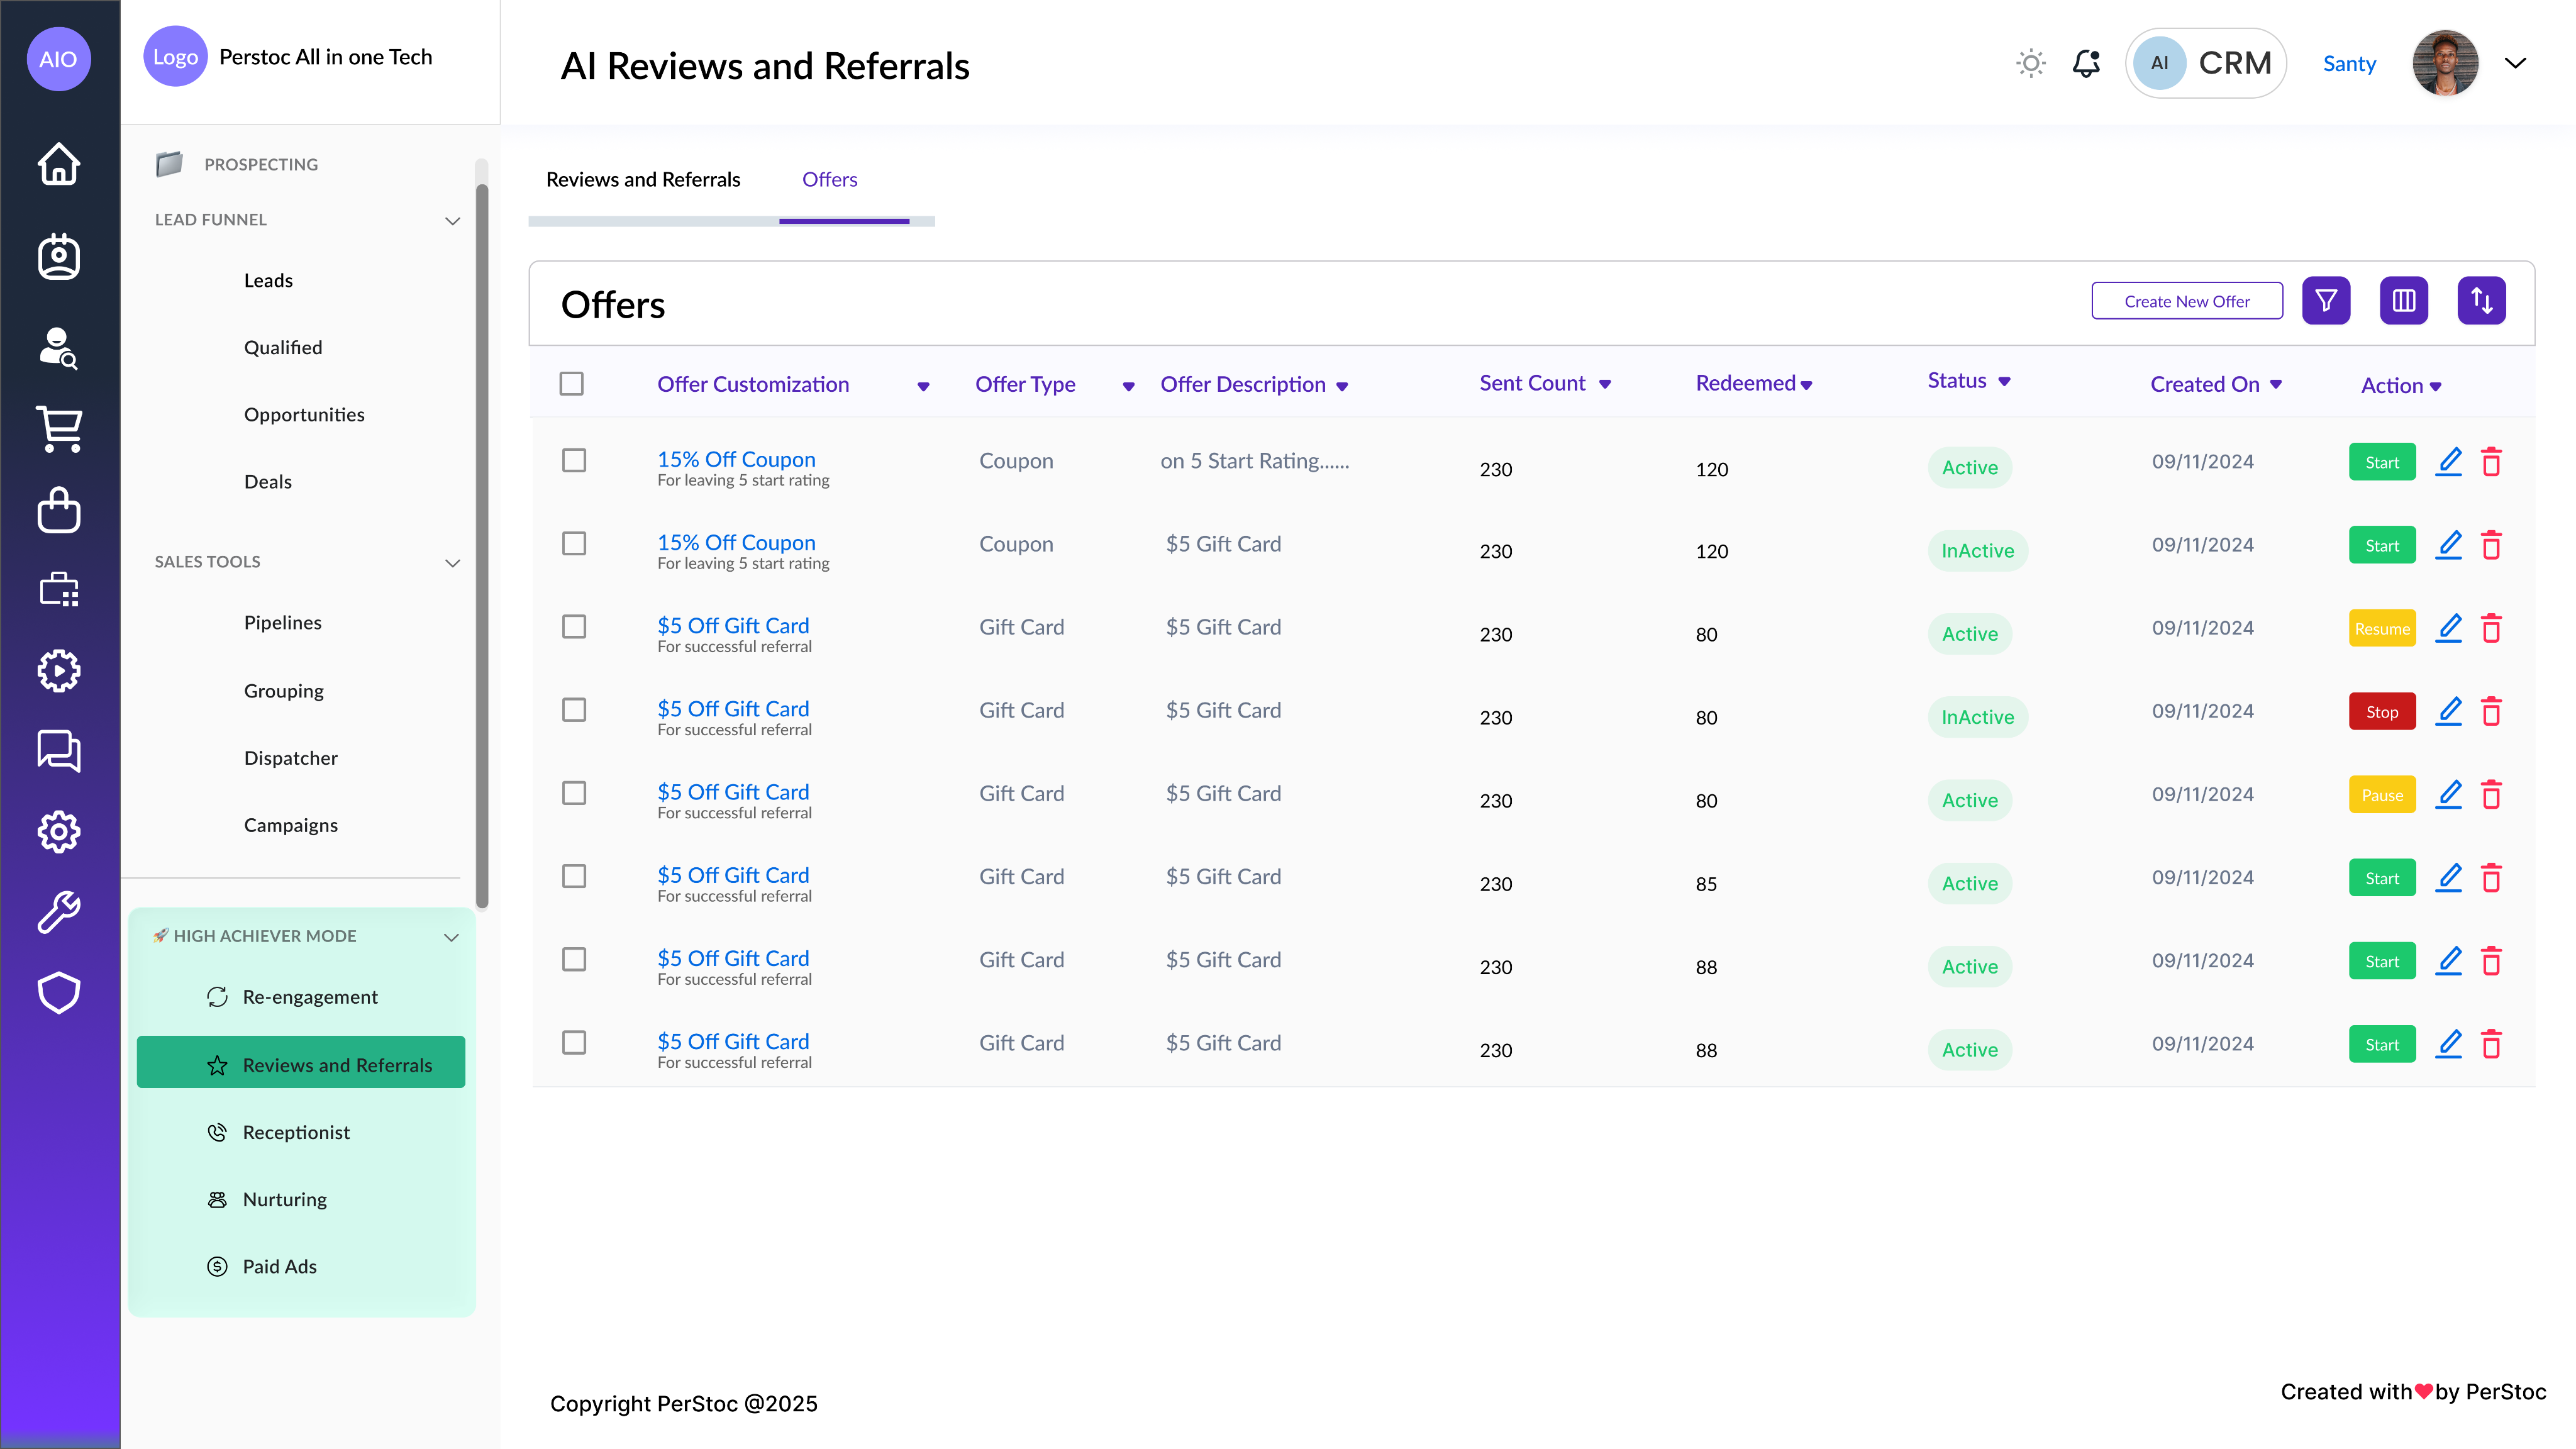Expand the user profile chevron menu
Image resolution: width=2576 pixels, height=1449 pixels.
point(2515,64)
